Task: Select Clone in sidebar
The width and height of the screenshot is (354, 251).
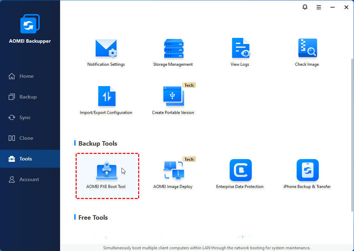Action: [30, 138]
